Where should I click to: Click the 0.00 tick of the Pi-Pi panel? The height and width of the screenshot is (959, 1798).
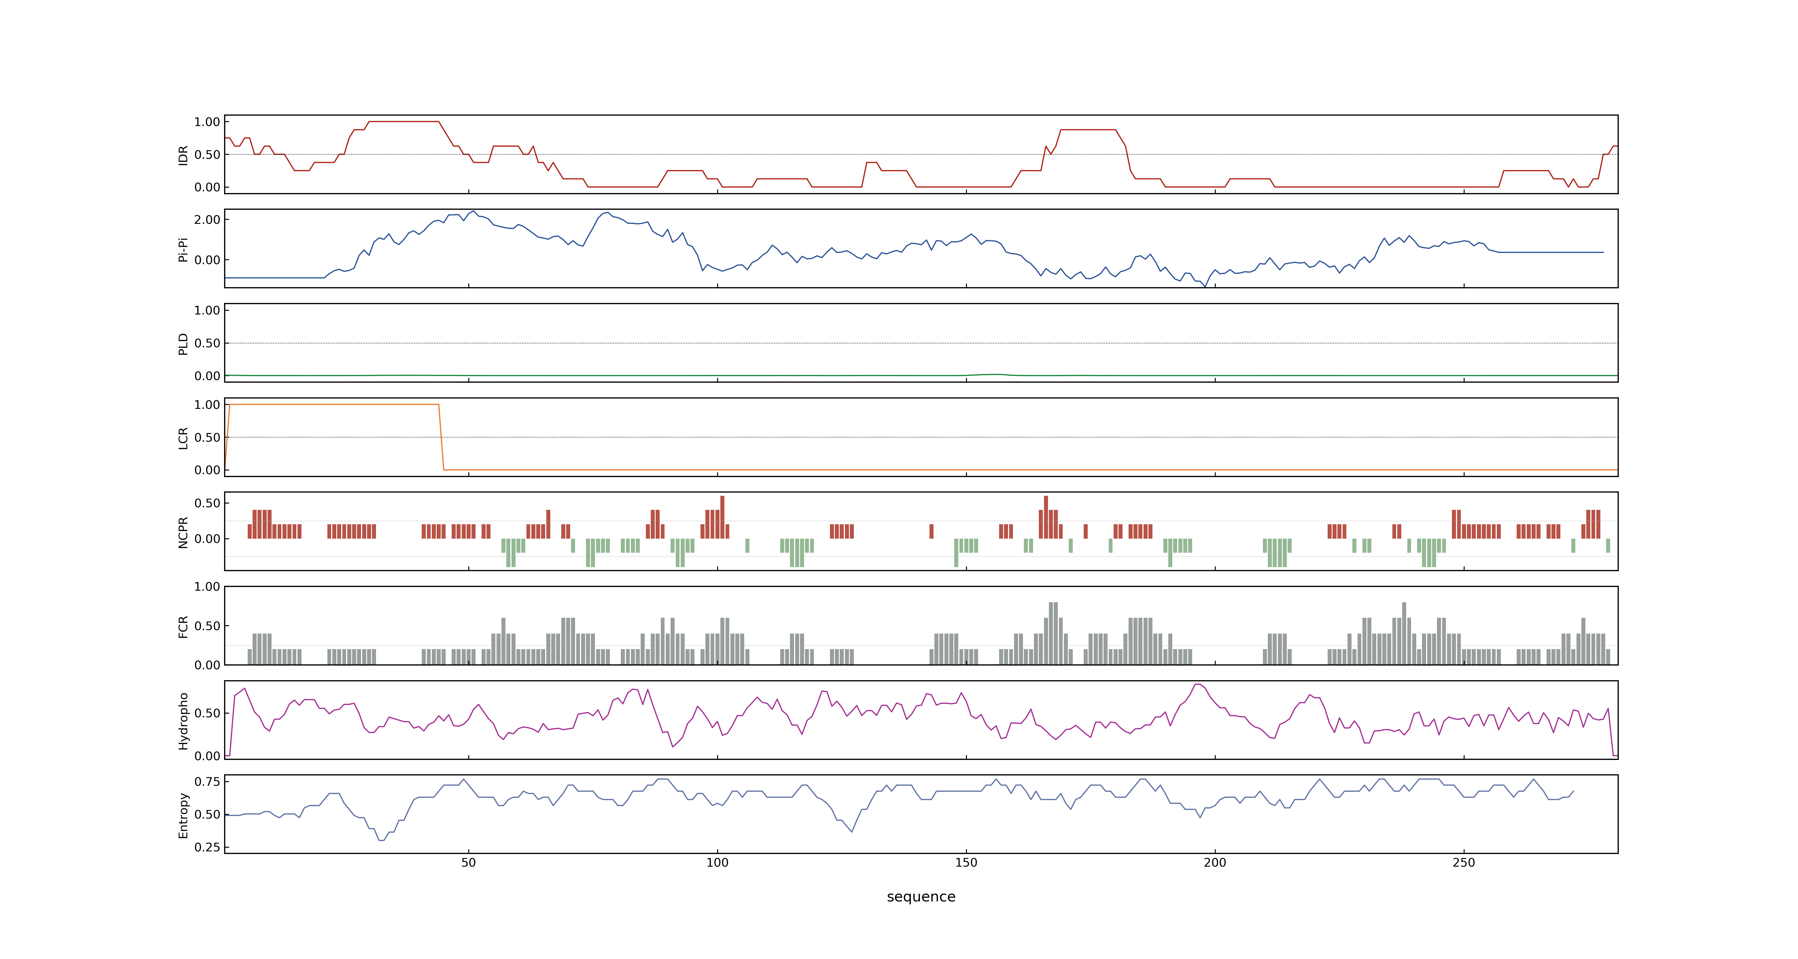pos(207,260)
